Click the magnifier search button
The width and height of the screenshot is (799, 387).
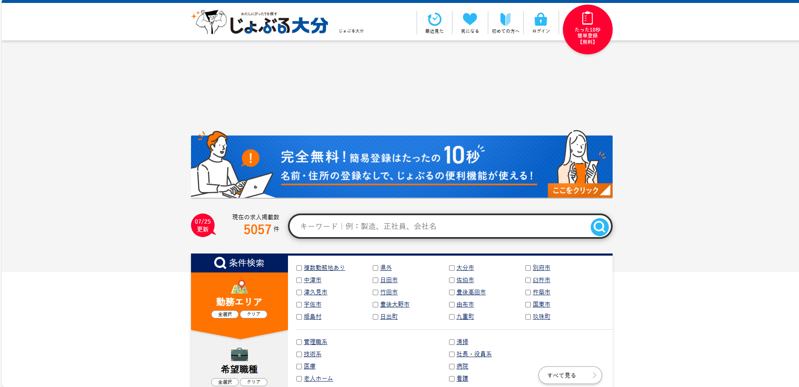(599, 227)
